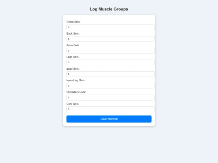Click the "Shoulders Sets:" label

(x=76, y=92)
